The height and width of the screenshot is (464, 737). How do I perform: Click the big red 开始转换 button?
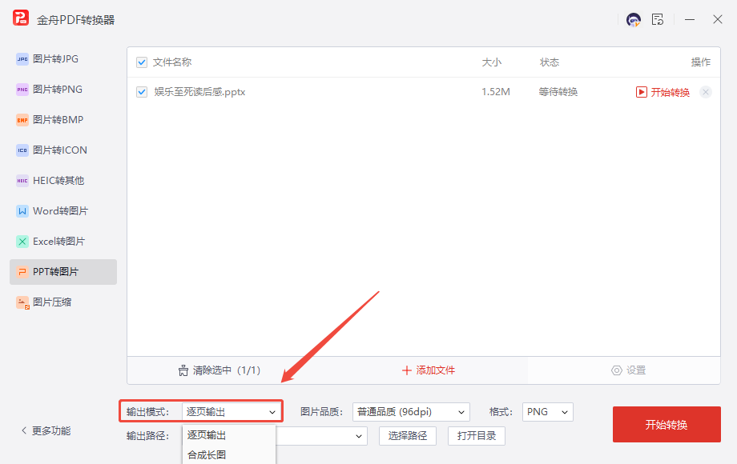coord(667,425)
